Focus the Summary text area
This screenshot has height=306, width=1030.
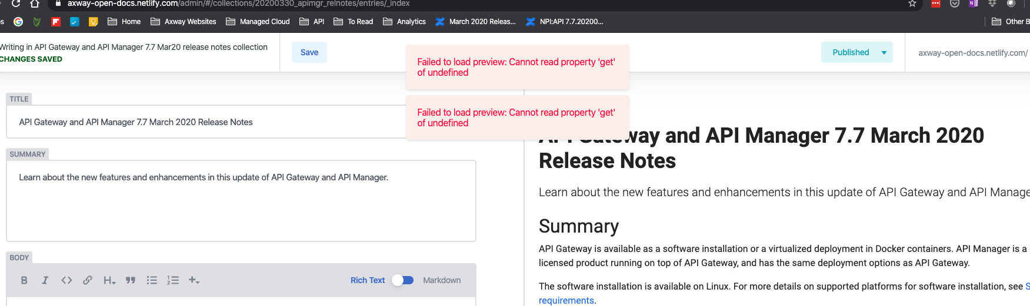click(x=241, y=201)
